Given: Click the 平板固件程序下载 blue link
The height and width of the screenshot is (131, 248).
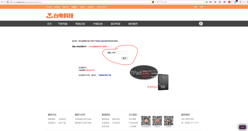Looking at the screenshot, I should click(105, 75).
